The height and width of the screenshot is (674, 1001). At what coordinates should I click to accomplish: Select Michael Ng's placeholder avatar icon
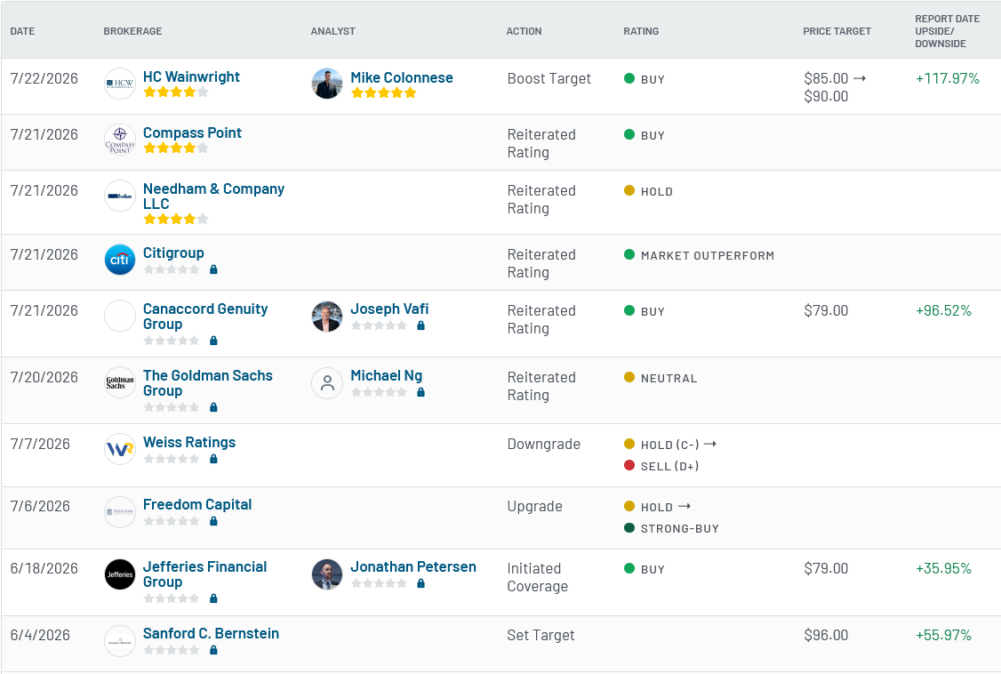(327, 383)
